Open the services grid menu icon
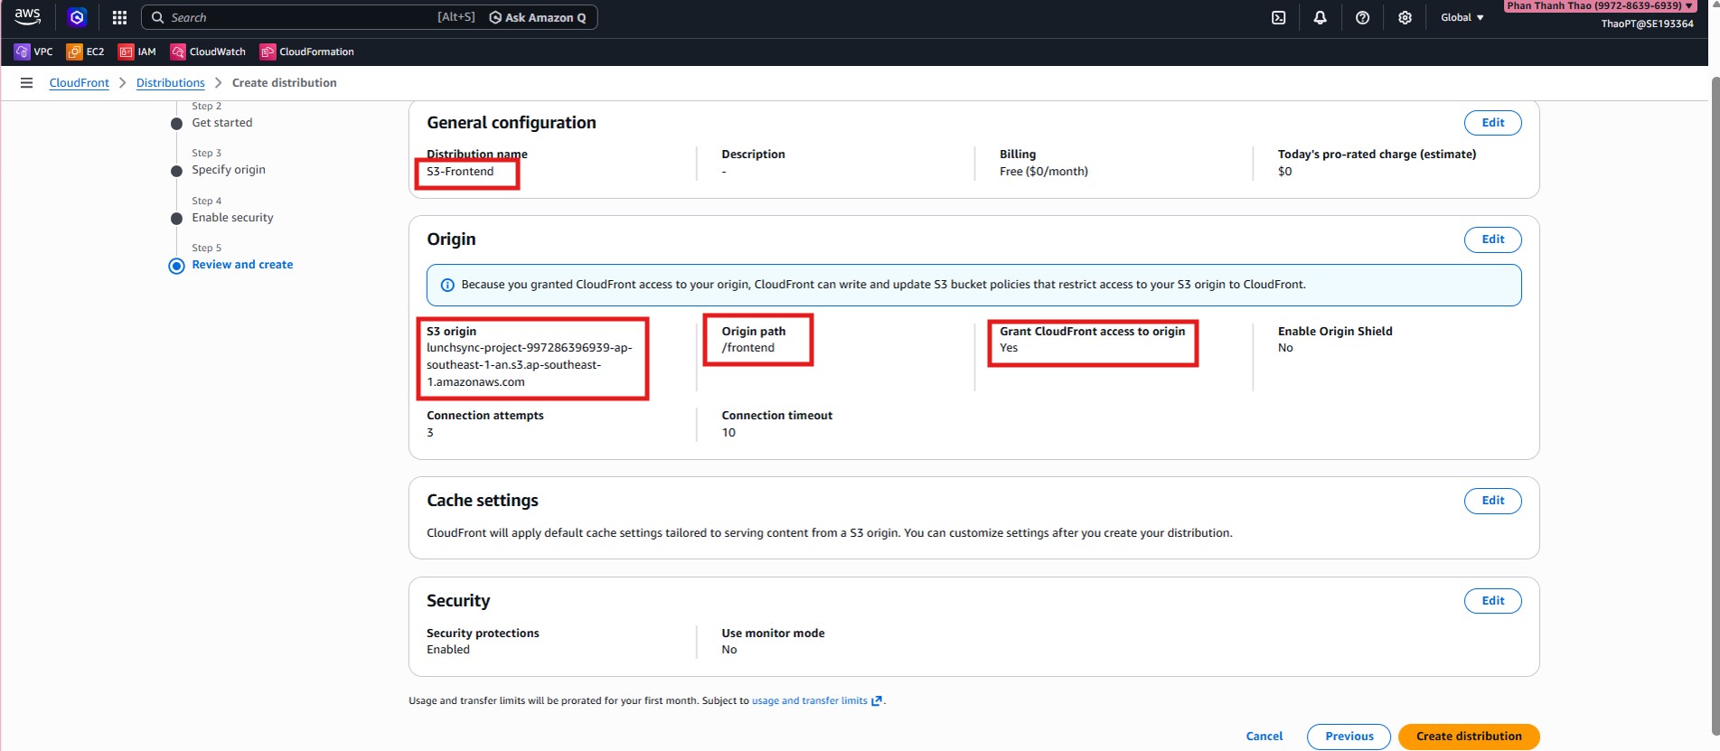 coord(119,17)
